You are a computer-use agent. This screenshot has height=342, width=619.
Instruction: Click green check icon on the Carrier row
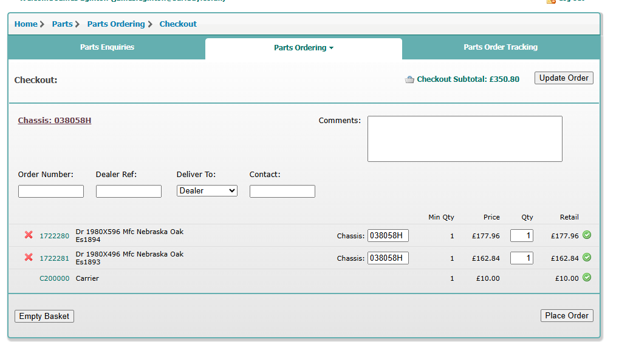[586, 278]
